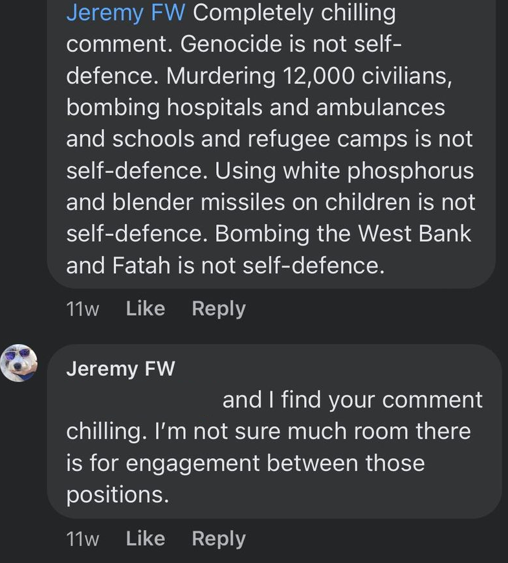Open the bold Jeremy FW commenter name

pos(120,369)
